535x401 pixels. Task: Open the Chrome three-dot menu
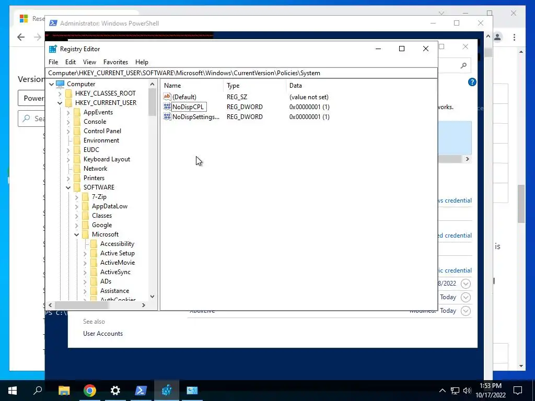tap(514, 37)
